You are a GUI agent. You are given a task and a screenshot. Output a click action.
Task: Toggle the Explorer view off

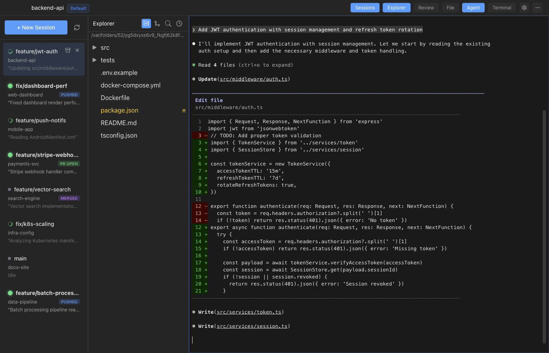396,7
